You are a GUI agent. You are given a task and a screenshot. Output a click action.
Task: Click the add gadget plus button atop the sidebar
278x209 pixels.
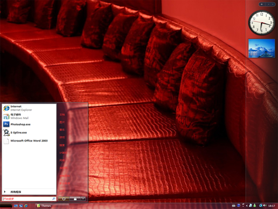point(262,4)
